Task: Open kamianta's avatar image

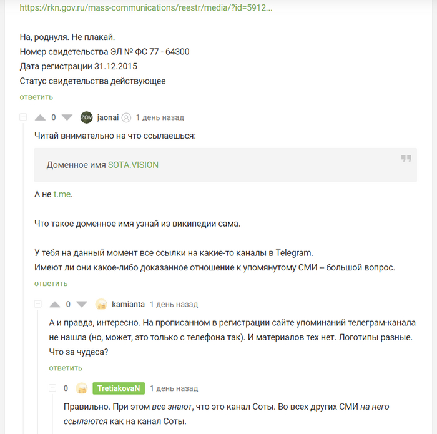Action: click(101, 304)
